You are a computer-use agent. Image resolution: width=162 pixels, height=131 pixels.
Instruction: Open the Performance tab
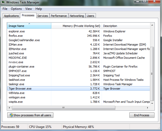(59, 16)
